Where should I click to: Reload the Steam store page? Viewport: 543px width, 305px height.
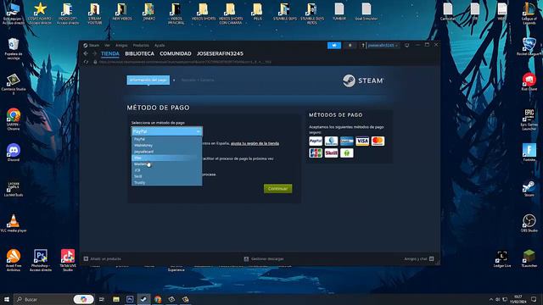(x=86, y=62)
